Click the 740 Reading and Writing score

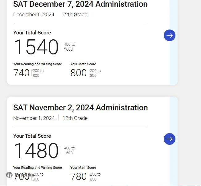pos(22,73)
